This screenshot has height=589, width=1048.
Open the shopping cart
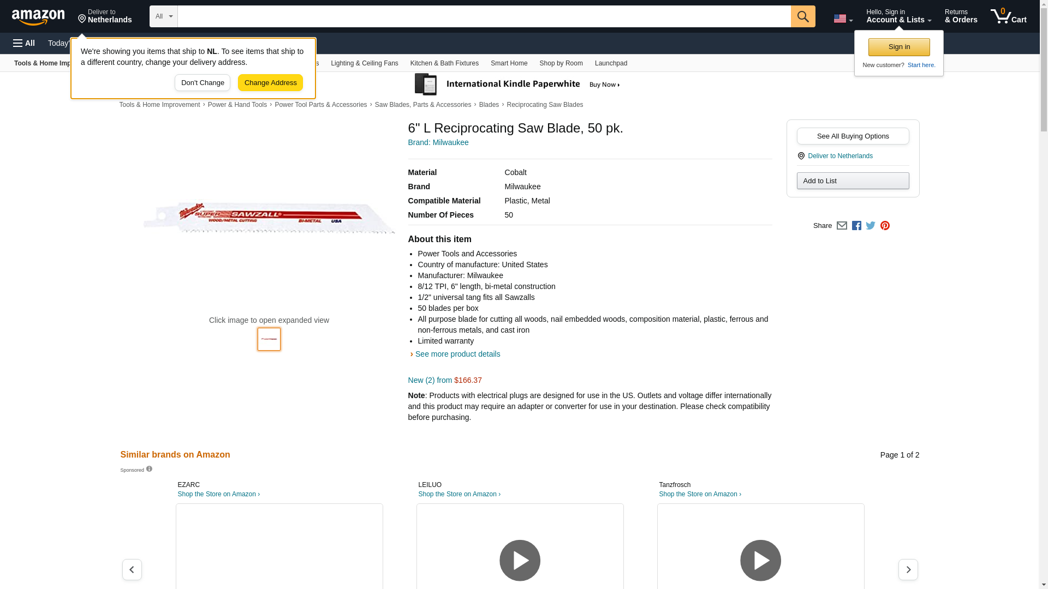[1008, 16]
